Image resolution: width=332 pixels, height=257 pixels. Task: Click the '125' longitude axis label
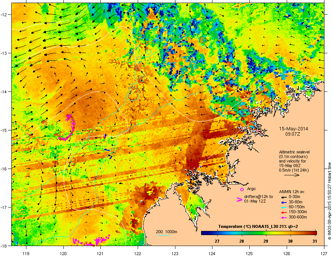[x=250, y=253]
